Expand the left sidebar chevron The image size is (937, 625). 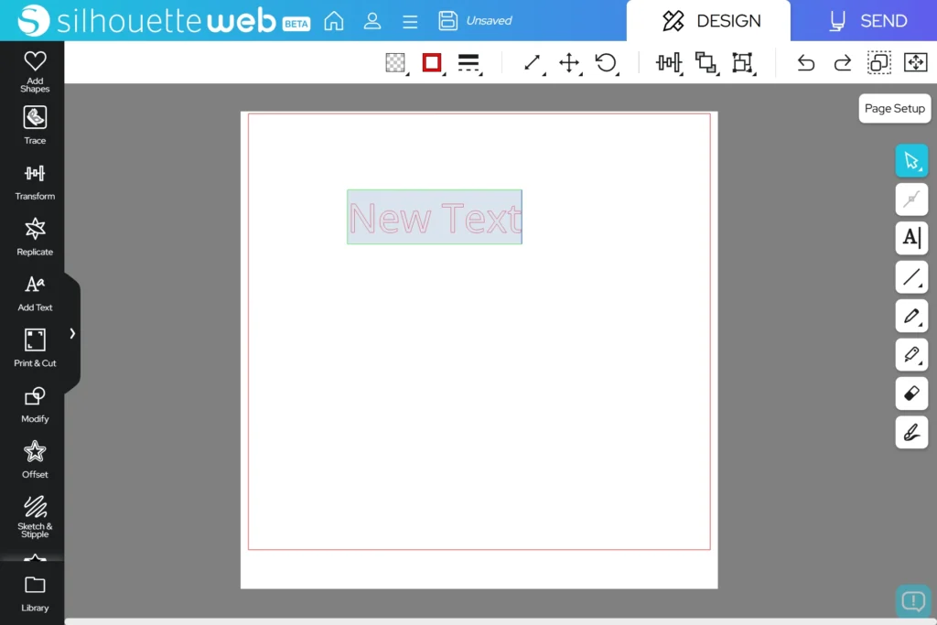(x=72, y=333)
